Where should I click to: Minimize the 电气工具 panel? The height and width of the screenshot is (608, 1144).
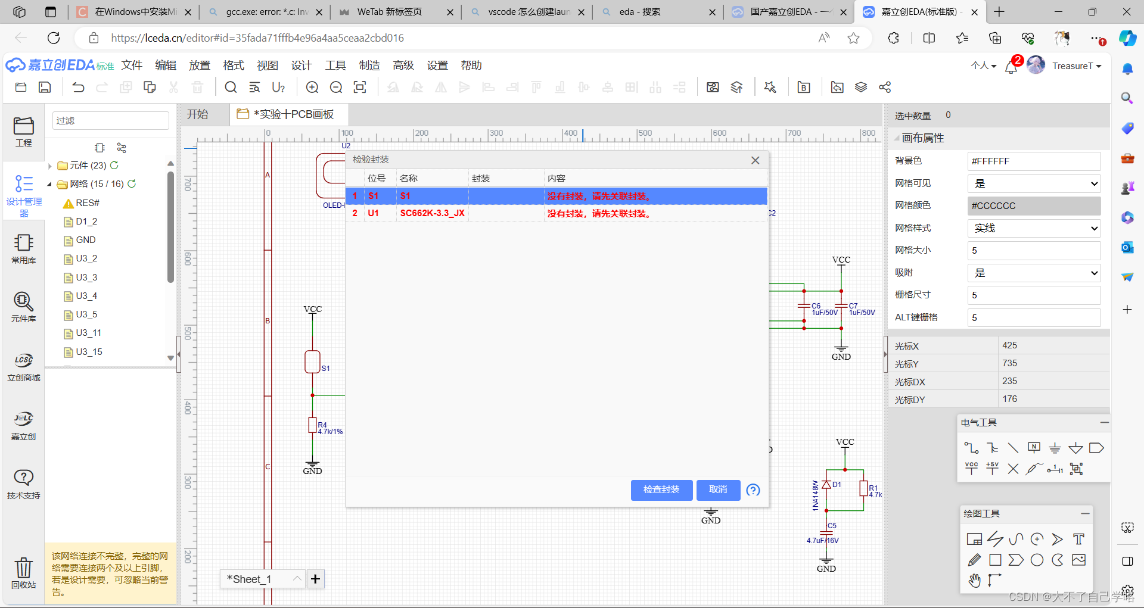(1105, 423)
